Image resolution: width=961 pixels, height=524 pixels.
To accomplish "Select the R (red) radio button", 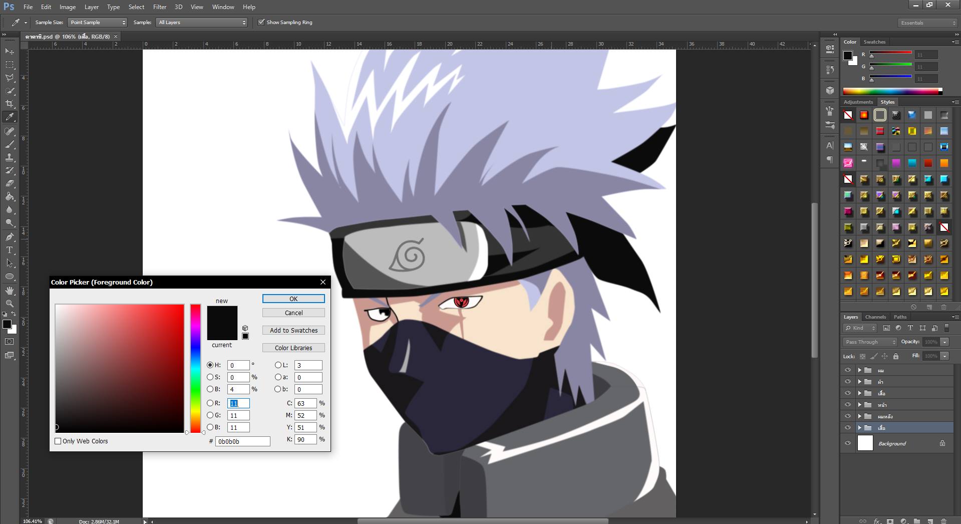I will tap(210, 403).
